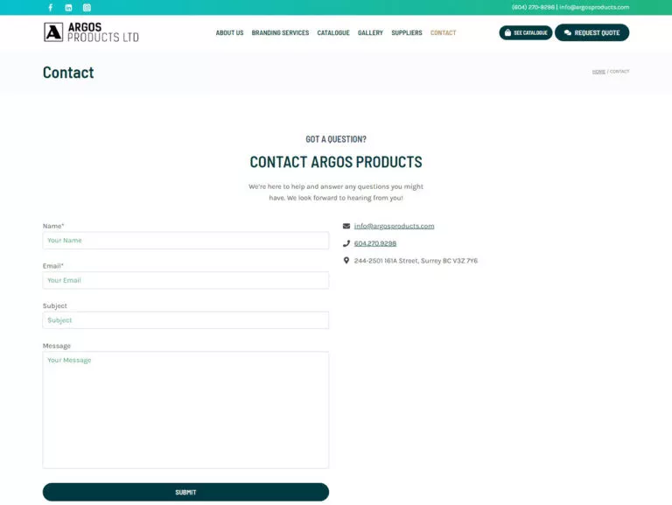Click into the Your Email field
The width and height of the screenshot is (672, 505).
point(185,280)
